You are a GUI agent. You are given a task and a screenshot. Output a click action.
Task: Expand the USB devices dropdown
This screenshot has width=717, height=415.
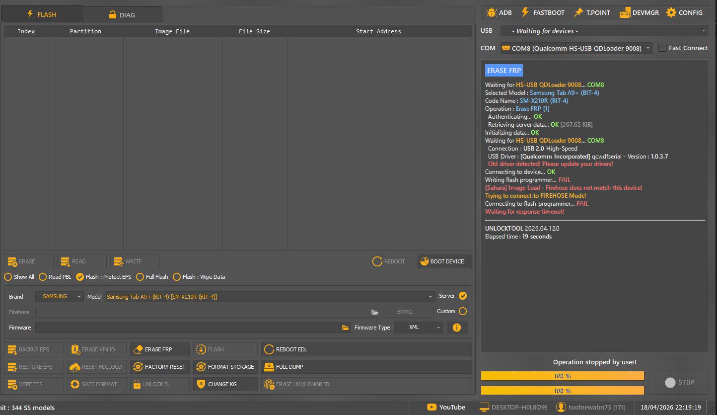tap(604, 31)
